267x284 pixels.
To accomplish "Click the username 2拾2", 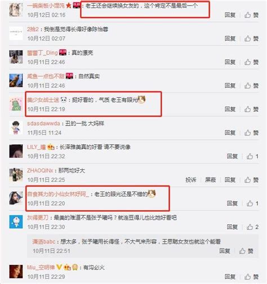I will coord(33,29).
